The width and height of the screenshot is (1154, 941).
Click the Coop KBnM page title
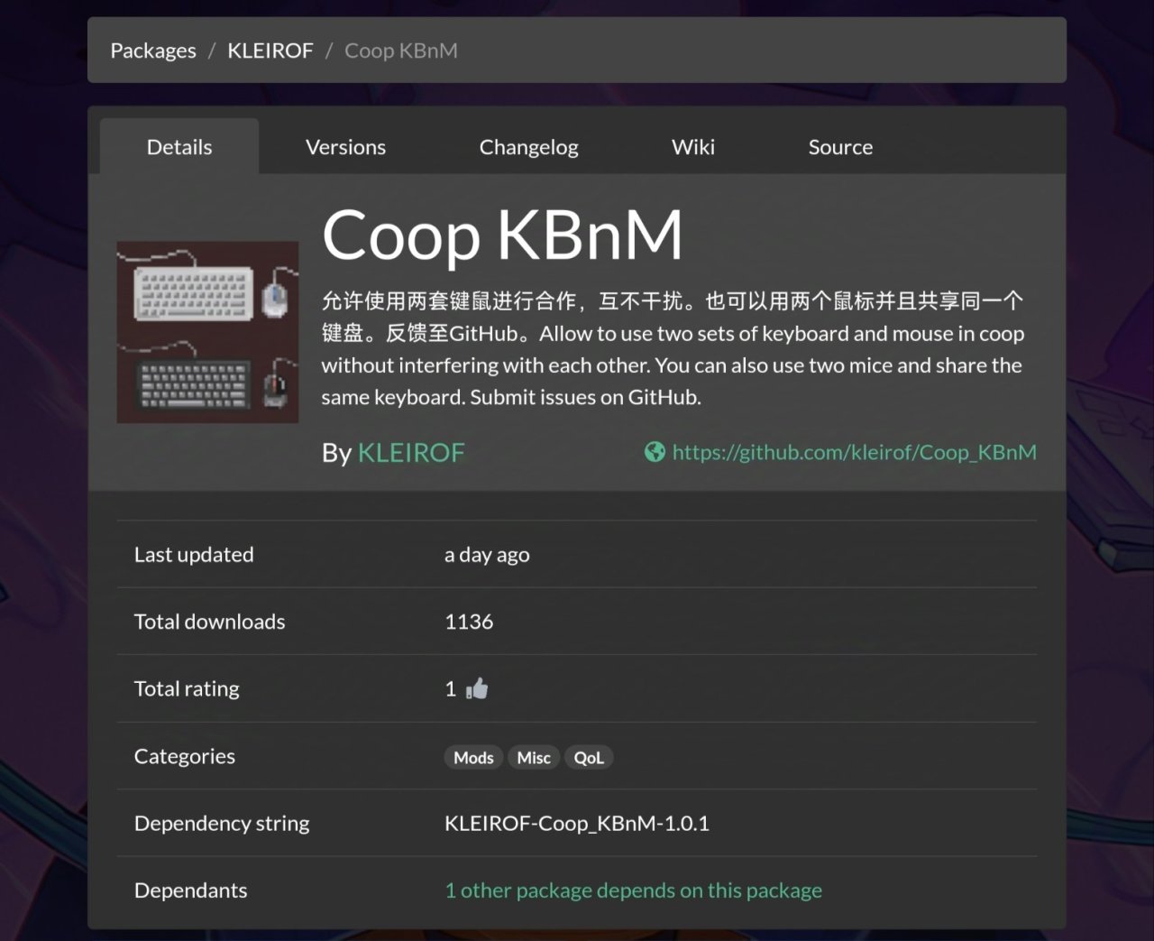point(502,235)
